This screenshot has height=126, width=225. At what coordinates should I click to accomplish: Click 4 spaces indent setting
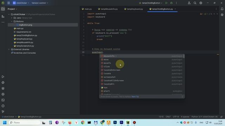[x=185, y=117]
